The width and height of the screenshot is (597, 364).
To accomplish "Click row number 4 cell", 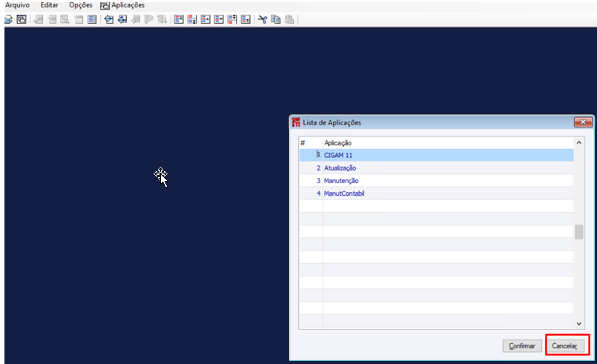I will 311,193.
